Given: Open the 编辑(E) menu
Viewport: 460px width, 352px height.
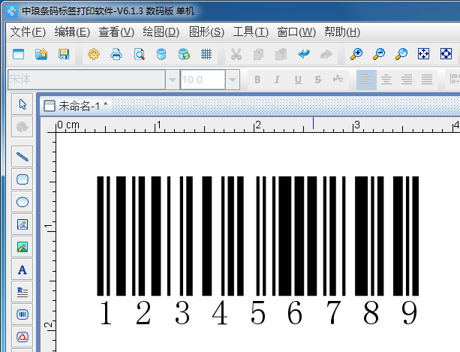Looking at the screenshot, I should pos(72,32).
